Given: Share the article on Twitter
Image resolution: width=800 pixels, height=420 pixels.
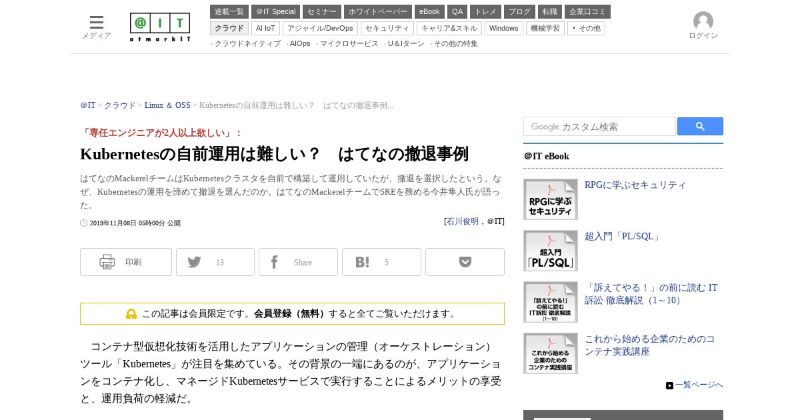Looking at the screenshot, I should tap(215, 262).
